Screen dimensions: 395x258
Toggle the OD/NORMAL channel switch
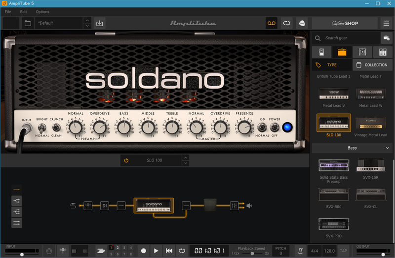tap(262, 128)
